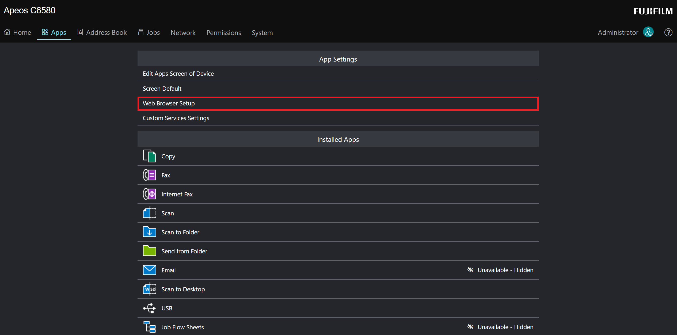Open Edit Apps Screen of Device
This screenshot has height=335, width=677.
tap(178, 74)
